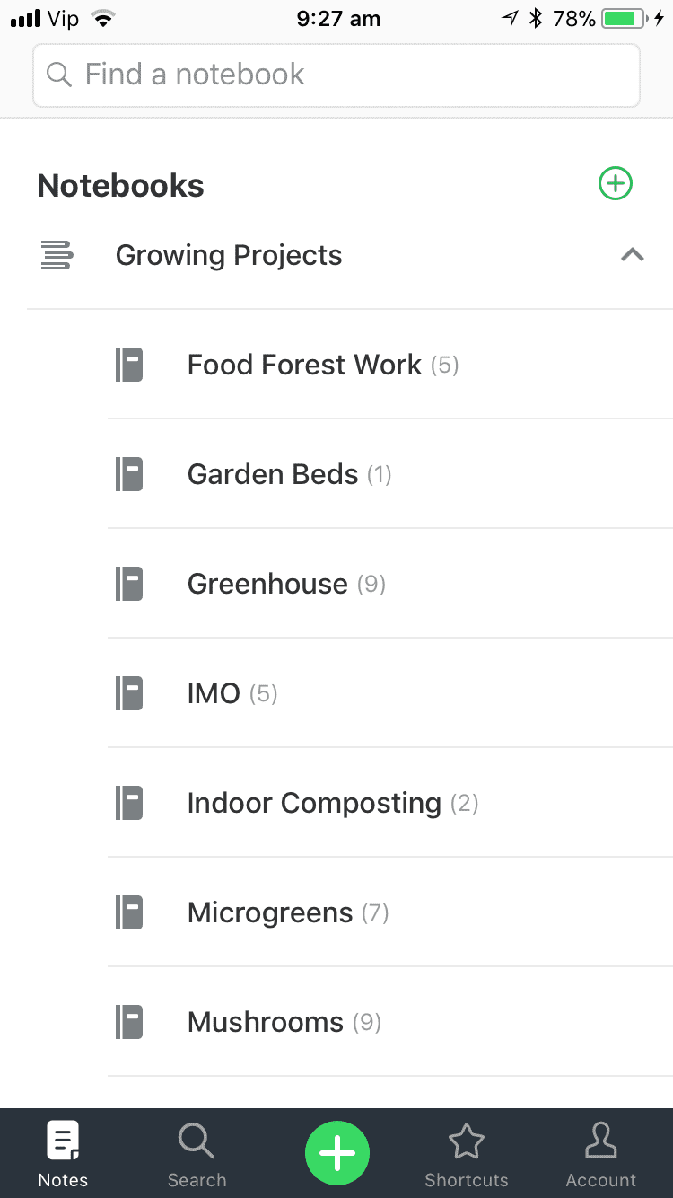Open the IMO notebook
The image size is (673, 1198).
[390, 693]
